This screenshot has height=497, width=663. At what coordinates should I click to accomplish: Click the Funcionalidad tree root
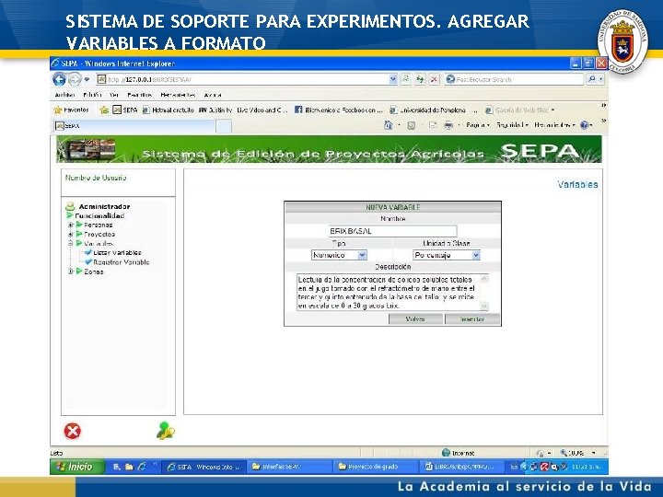pyautogui.click(x=99, y=215)
